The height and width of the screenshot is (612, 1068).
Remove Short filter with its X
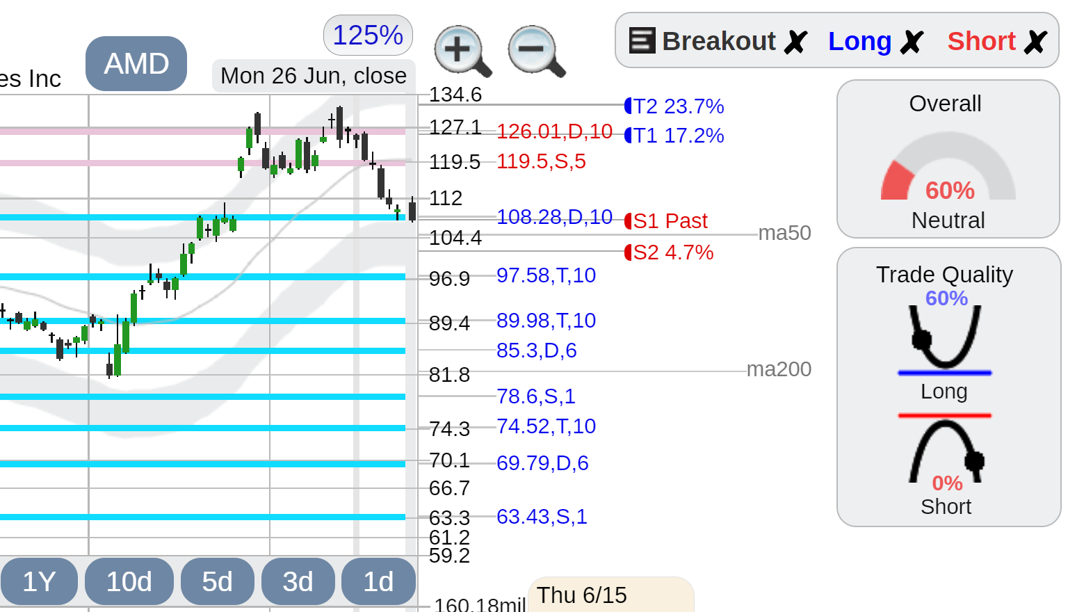point(1035,42)
